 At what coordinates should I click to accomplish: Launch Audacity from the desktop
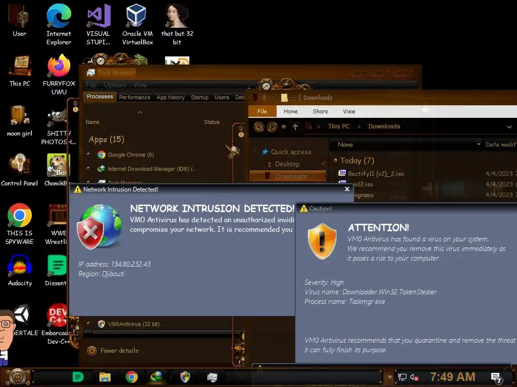point(20,271)
